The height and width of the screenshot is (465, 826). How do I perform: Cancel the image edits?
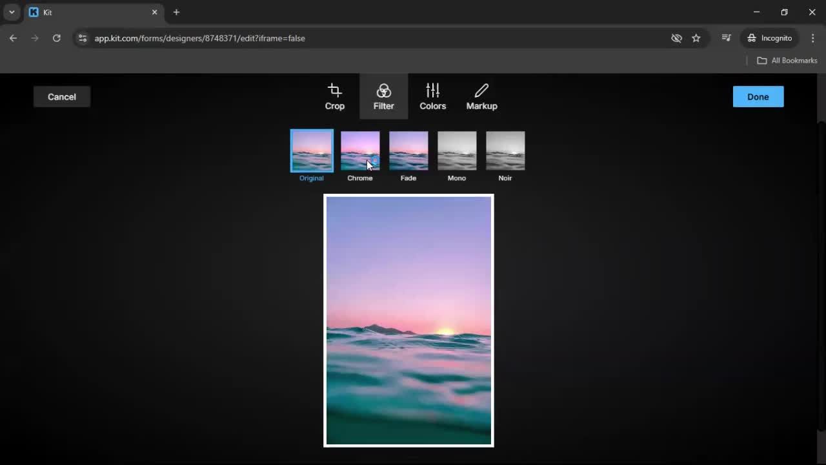click(x=61, y=96)
